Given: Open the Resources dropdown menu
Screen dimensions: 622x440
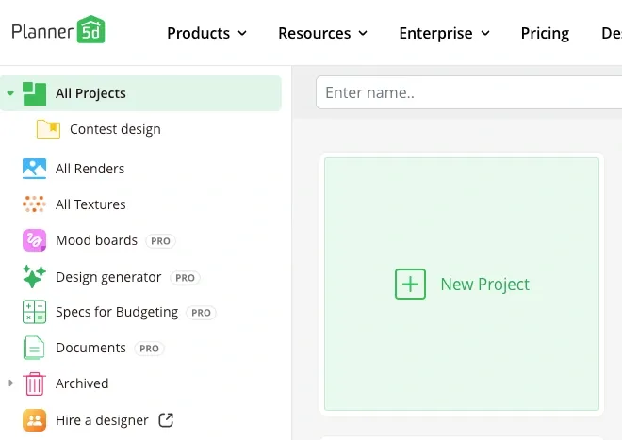Looking at the screenshot, I should pos(322,33).
